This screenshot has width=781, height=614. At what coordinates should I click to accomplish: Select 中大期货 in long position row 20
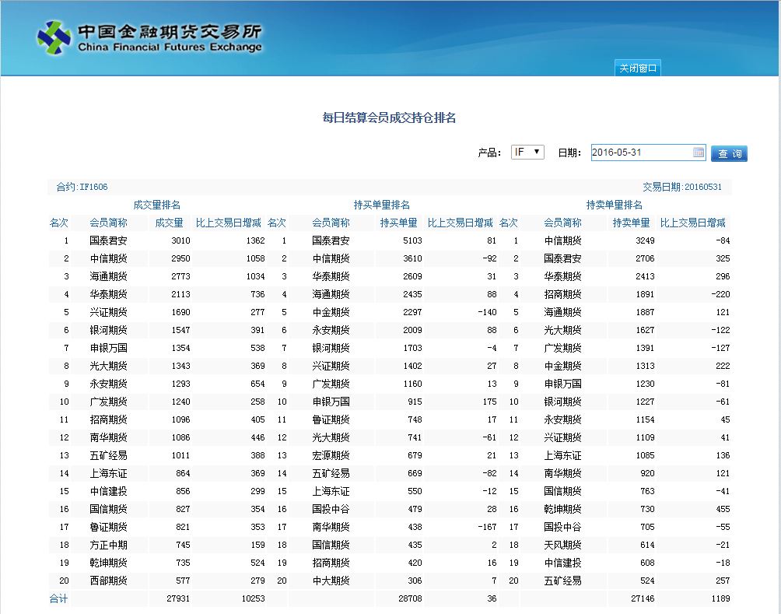(331, 581)
